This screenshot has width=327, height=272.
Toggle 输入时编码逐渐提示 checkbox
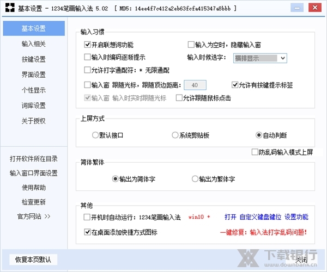coord(87,57)
